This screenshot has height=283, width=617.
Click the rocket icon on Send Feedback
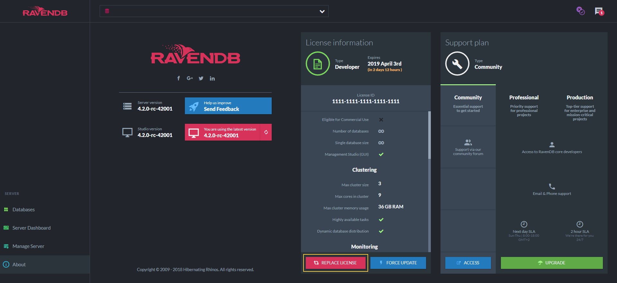coord(194,106)
